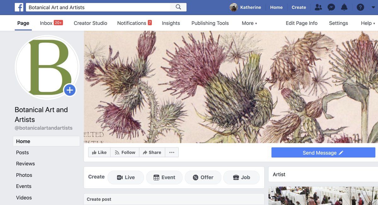Open the Friend Requests icon
Viewport: 378px width, 205px height.
[318, 7]
